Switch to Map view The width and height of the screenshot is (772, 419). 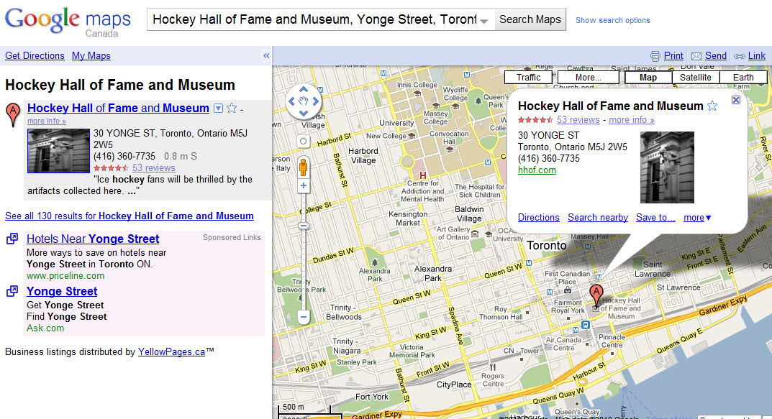648,77
